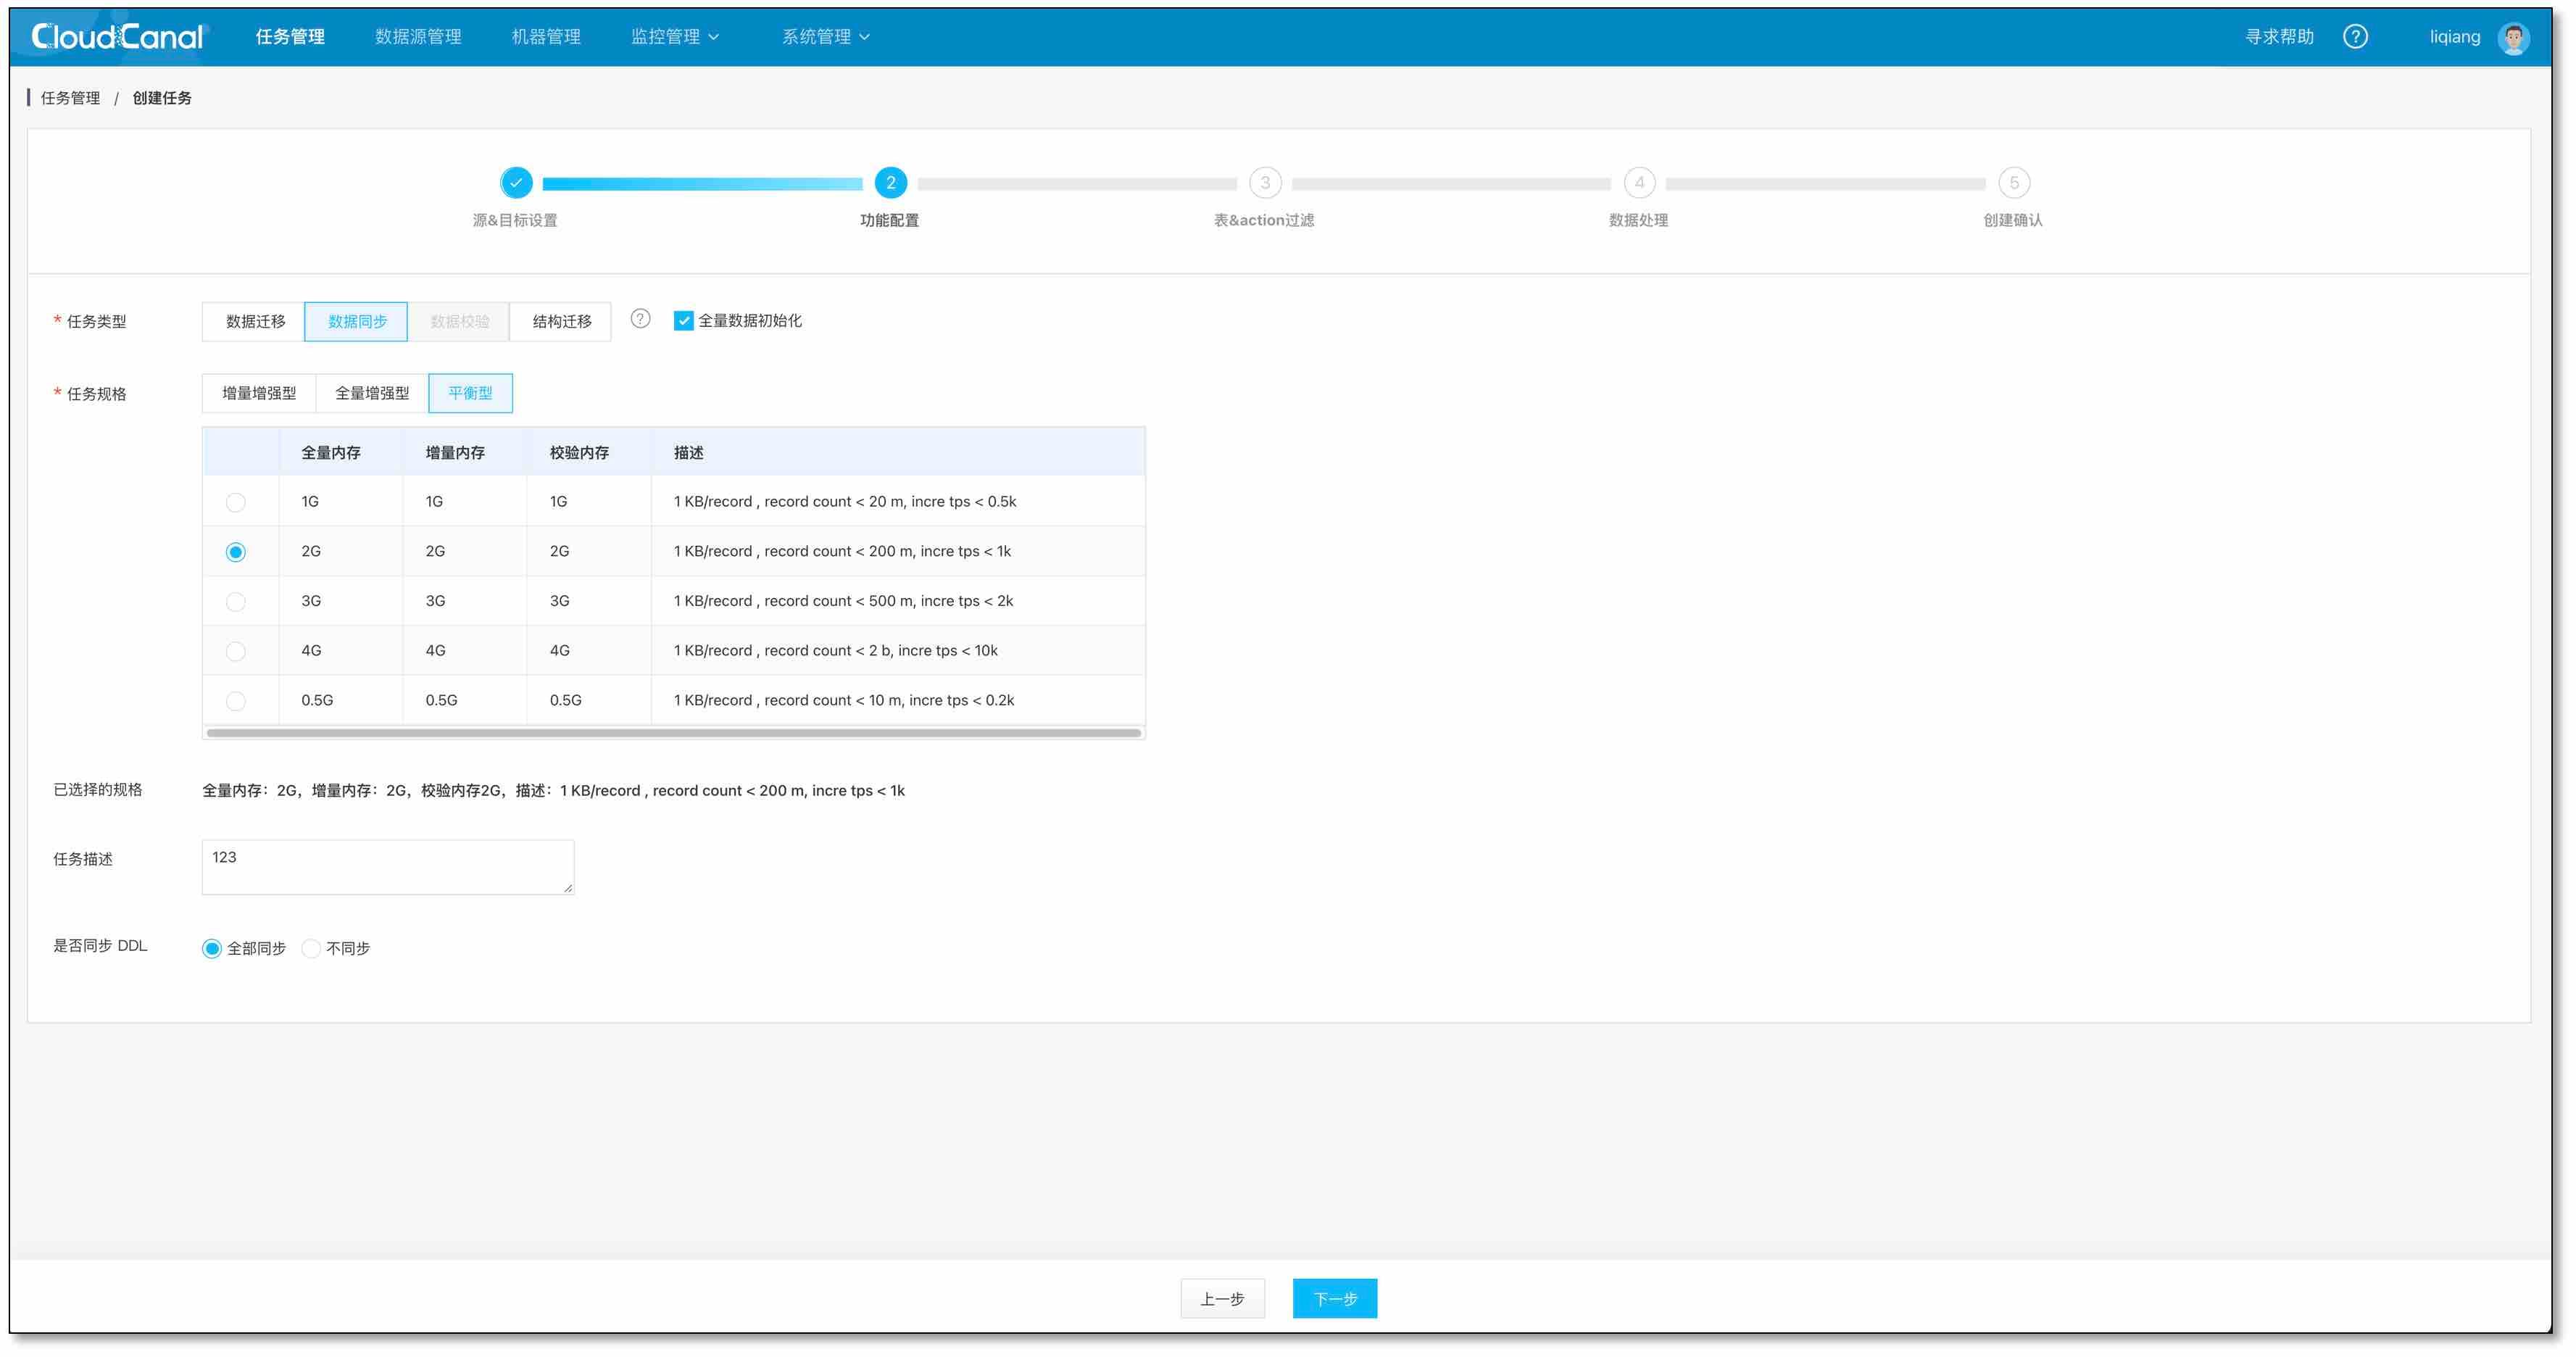
Task: Click into the 任务描述 text area
Action: tap(388, 867)
